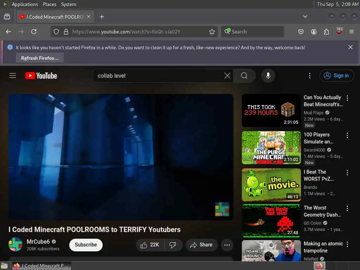Click the Firefox taskbar window entry
The image size is (360, 270).
[x=41, y=266]
